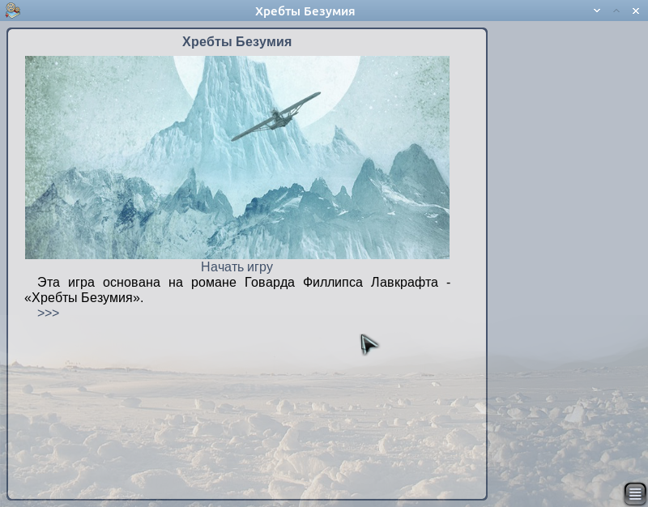Click the window title in the title bar

click(x=305, y=11)
